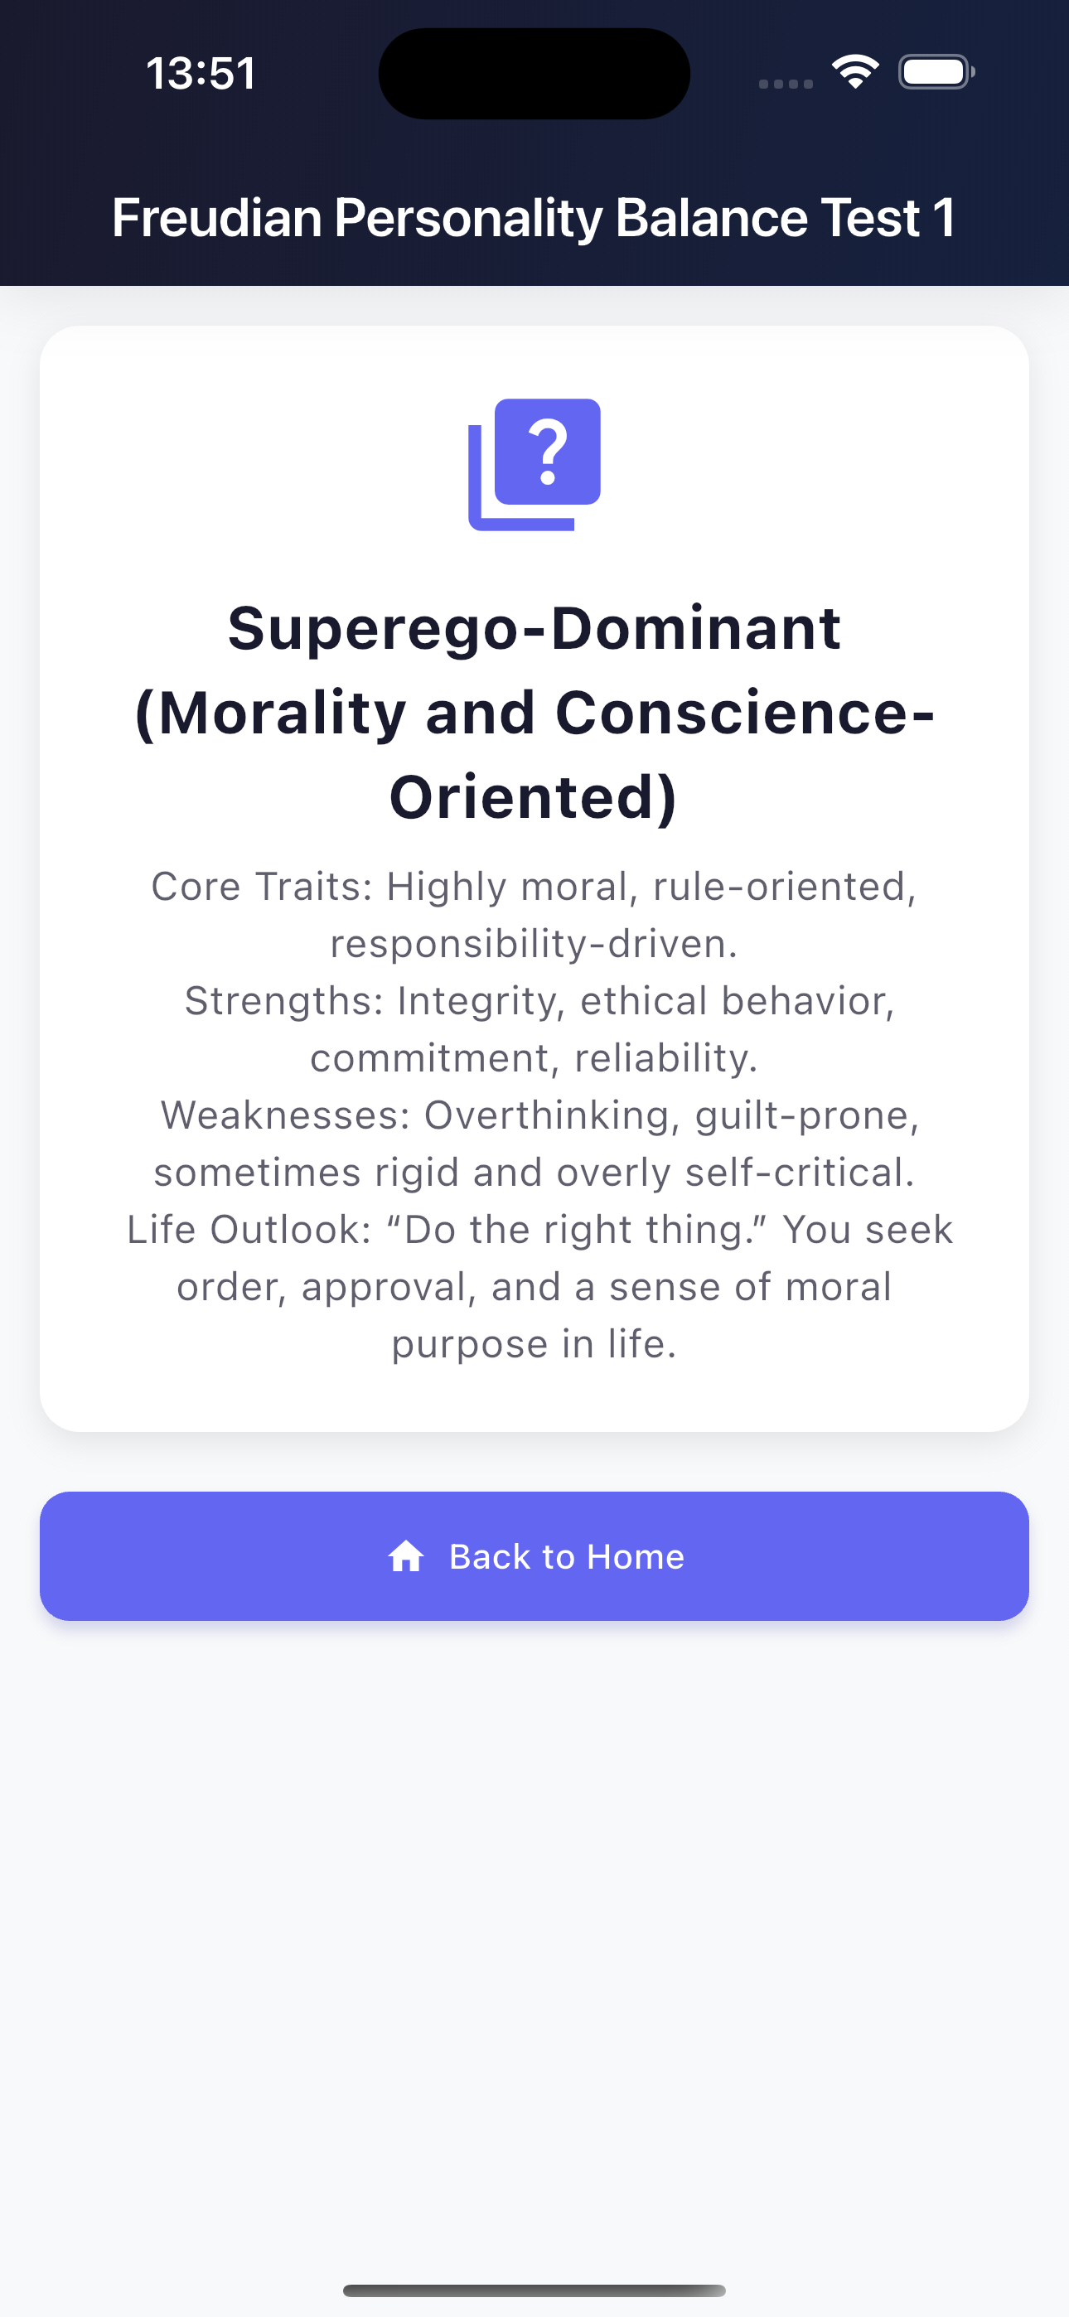Tap the Freudian Personality Balance Test title

(x=534, y=218)
